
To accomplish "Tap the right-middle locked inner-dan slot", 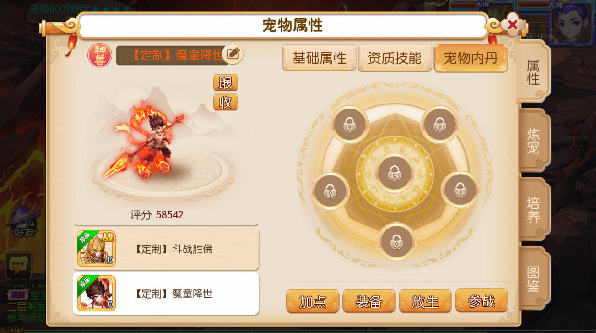I will 460,190.
